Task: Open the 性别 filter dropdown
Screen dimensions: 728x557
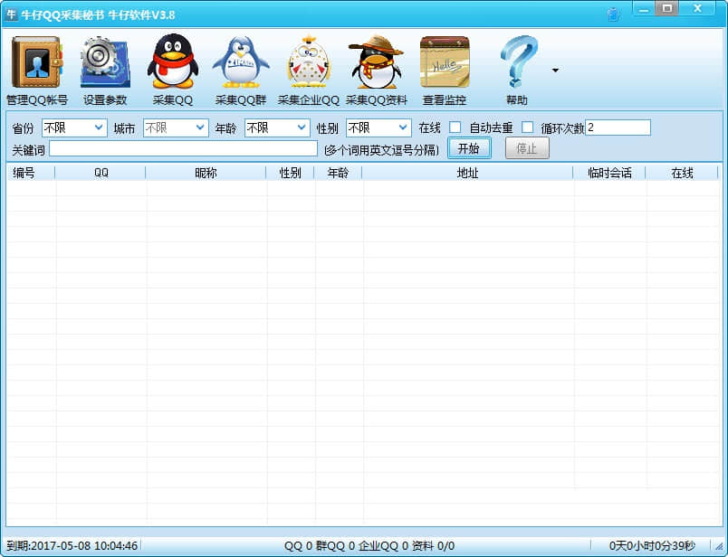Action: tap(378, 127)
